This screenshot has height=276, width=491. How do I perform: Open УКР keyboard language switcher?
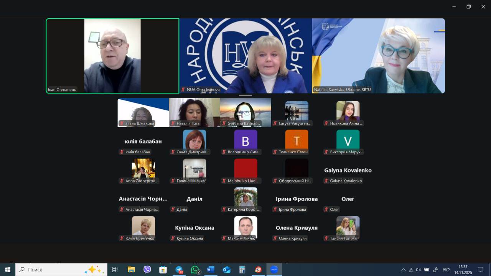(x=446, y=269)
